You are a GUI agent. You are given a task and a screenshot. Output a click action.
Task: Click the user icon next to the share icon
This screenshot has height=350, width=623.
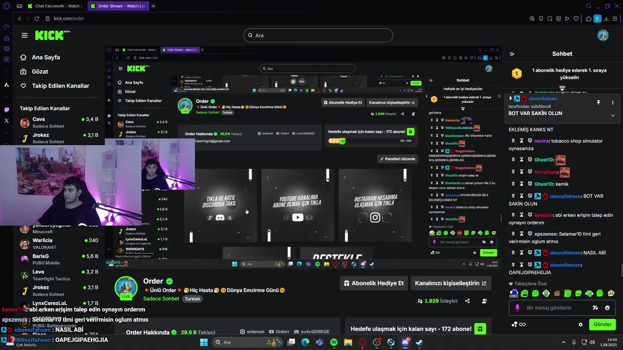484,301
